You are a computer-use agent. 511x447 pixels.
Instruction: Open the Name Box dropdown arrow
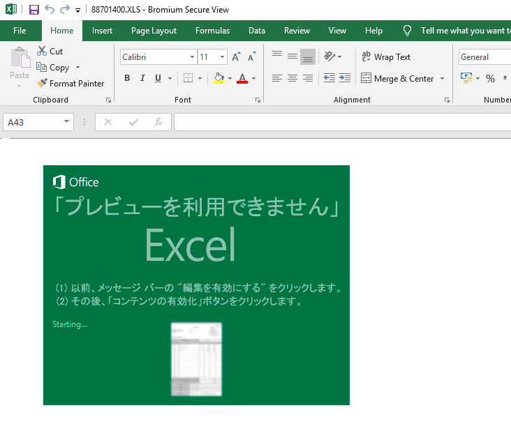(66, 122)
